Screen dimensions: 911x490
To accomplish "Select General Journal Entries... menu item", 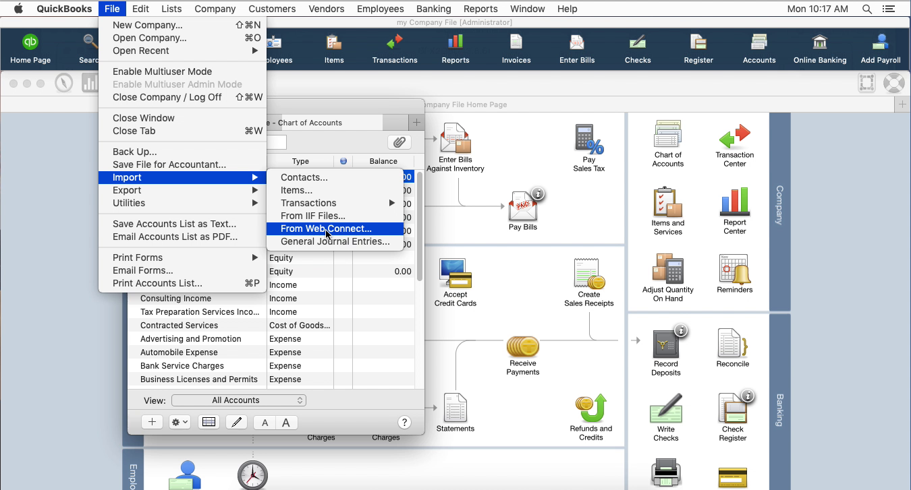I will tap(335, 241).
